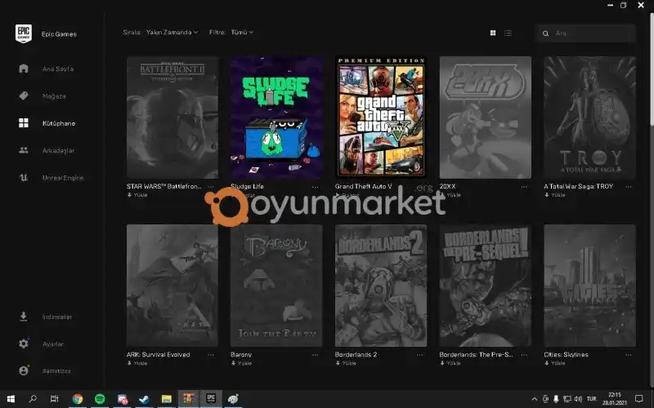Expand the Filtre Tümü dropdown

click(x=242, y=33)
